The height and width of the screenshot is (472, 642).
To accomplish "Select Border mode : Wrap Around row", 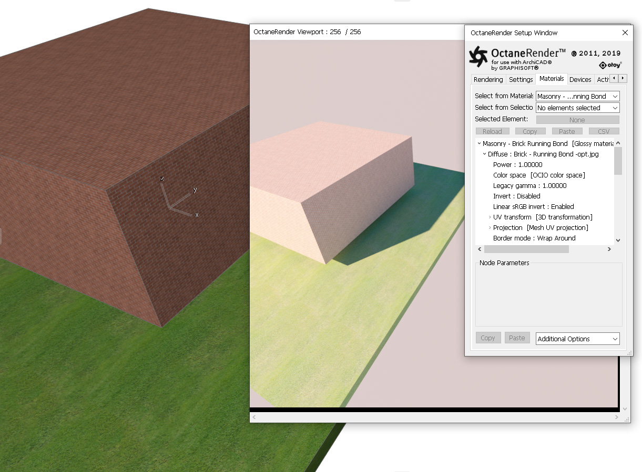I will [x=534, y=238].
